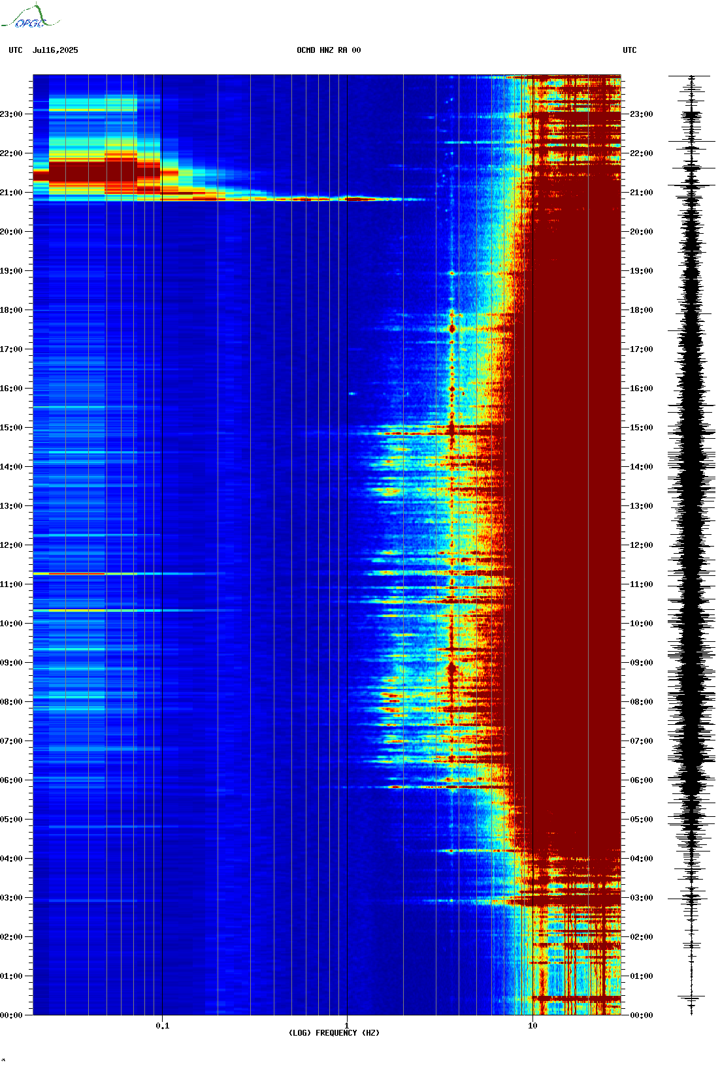Click the station title "OCMD HNZ RA 00"

pos(329,50)
